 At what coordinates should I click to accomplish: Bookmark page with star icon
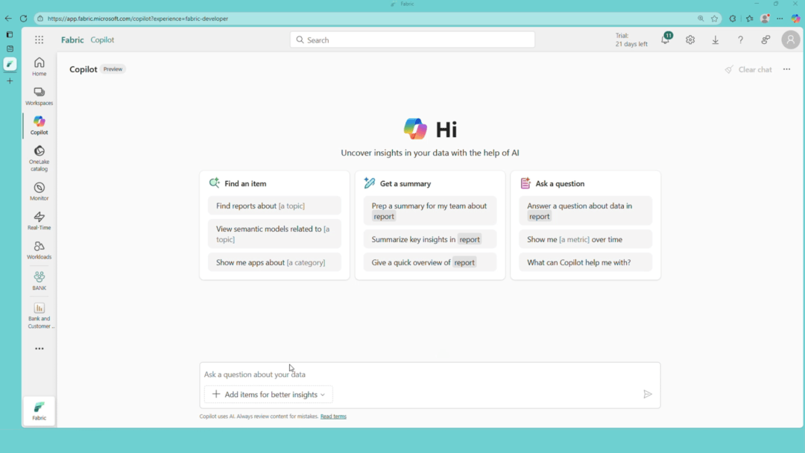pos(714,19)
